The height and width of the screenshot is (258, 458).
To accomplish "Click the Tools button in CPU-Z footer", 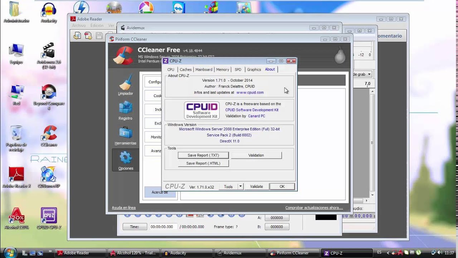I will [228, 186].
